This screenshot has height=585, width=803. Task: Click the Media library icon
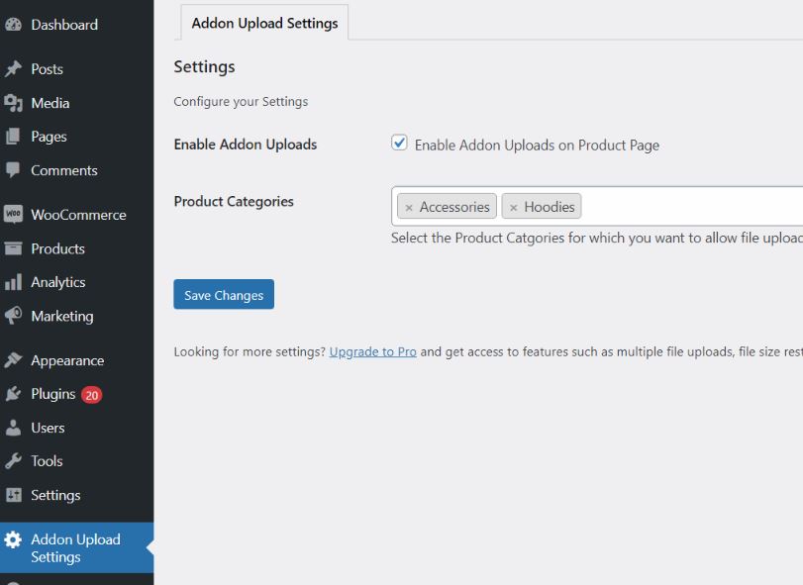(x=13, y=103)
